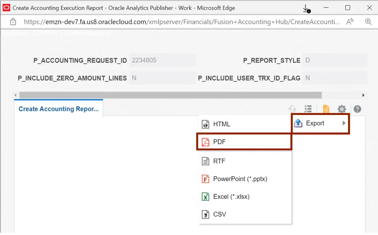378x235 pixels.
Task: Click the horizontal scrollbar right arrow
Action: point(363,95)
